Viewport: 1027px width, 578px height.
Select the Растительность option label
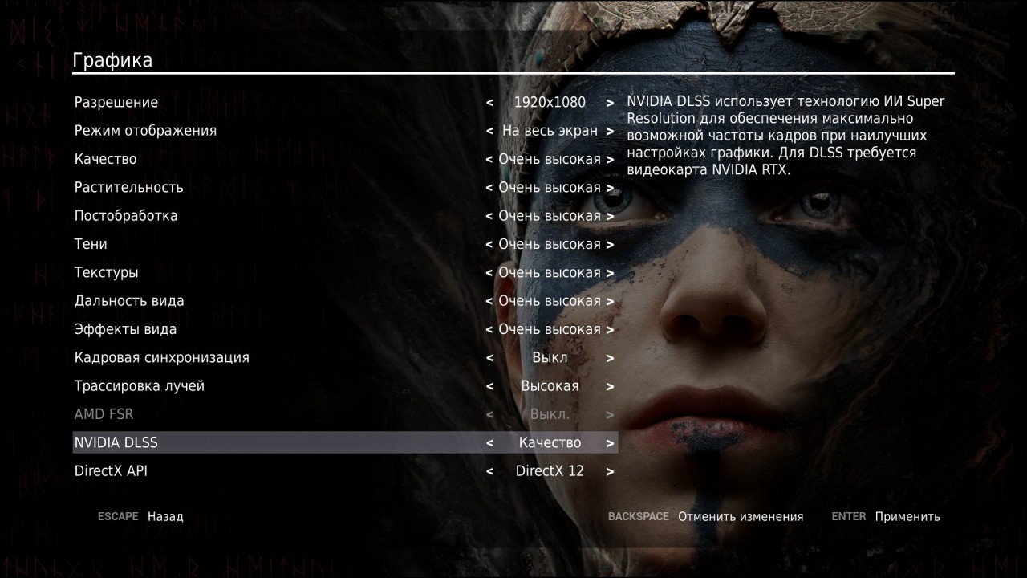coord(128,188)
